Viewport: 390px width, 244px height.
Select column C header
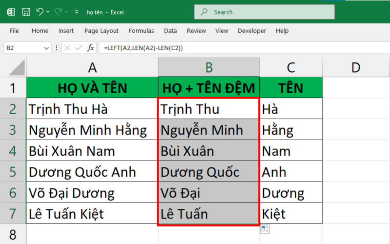coord(291,67)
